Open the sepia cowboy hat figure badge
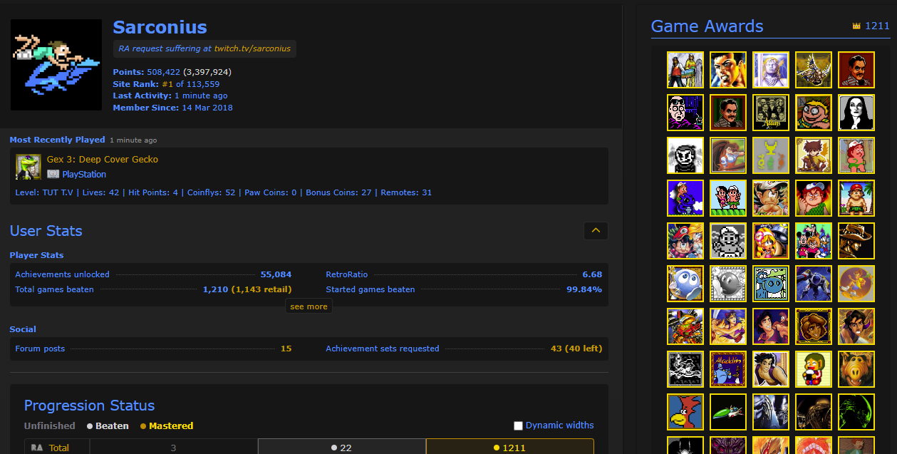 pyautogui.click(x=856, y=241)
